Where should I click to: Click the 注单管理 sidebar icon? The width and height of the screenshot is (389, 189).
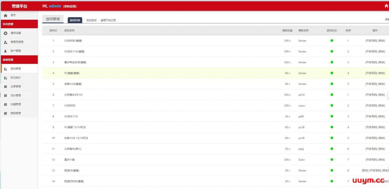coord(5,87)
